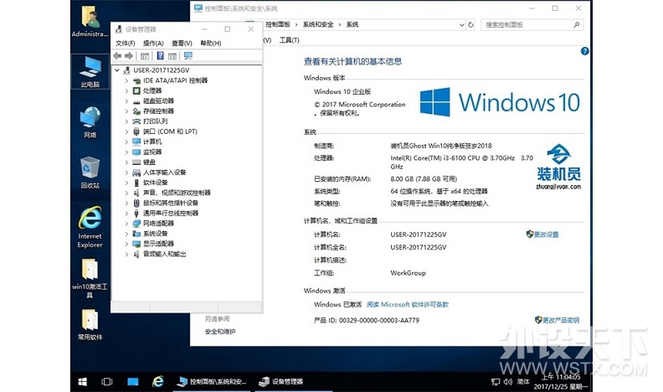Select the 软件设备 category
This screenshot has height=392, width=663.
[155, 183]
